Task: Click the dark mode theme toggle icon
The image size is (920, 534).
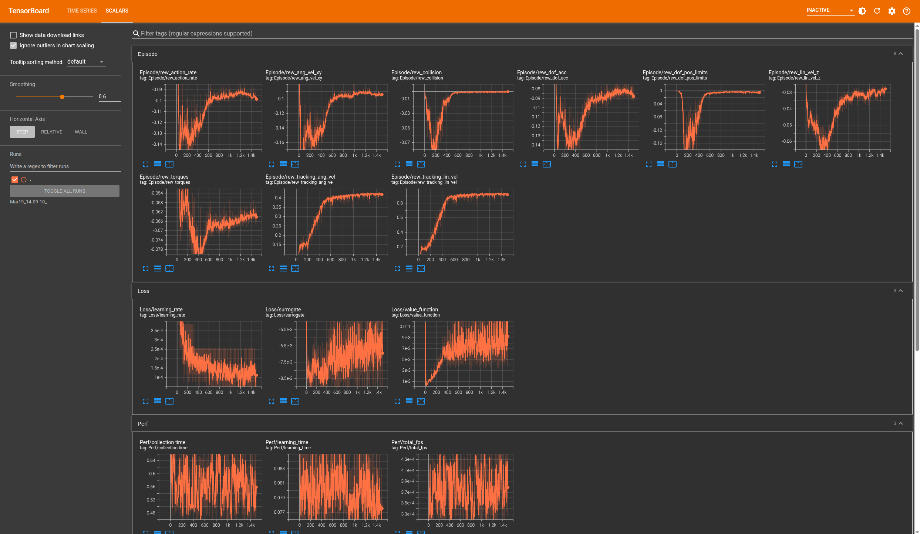Action: pos(862,11)
